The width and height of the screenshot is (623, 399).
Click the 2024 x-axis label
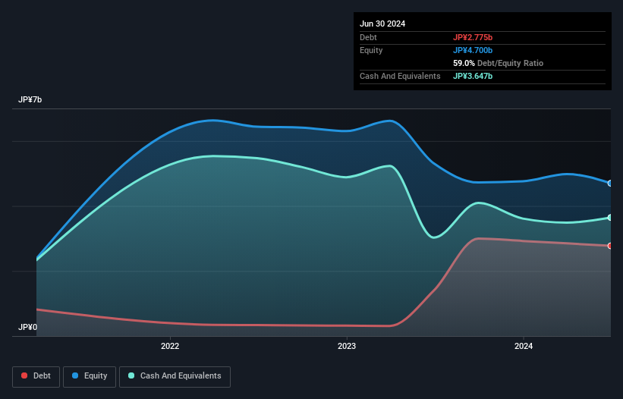coord(524,346)
